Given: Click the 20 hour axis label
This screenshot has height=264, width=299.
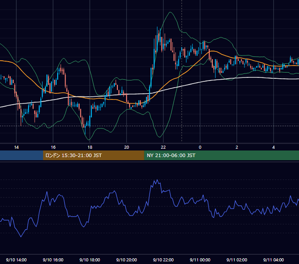Looking at the screenshot, I should click(127, 147).
